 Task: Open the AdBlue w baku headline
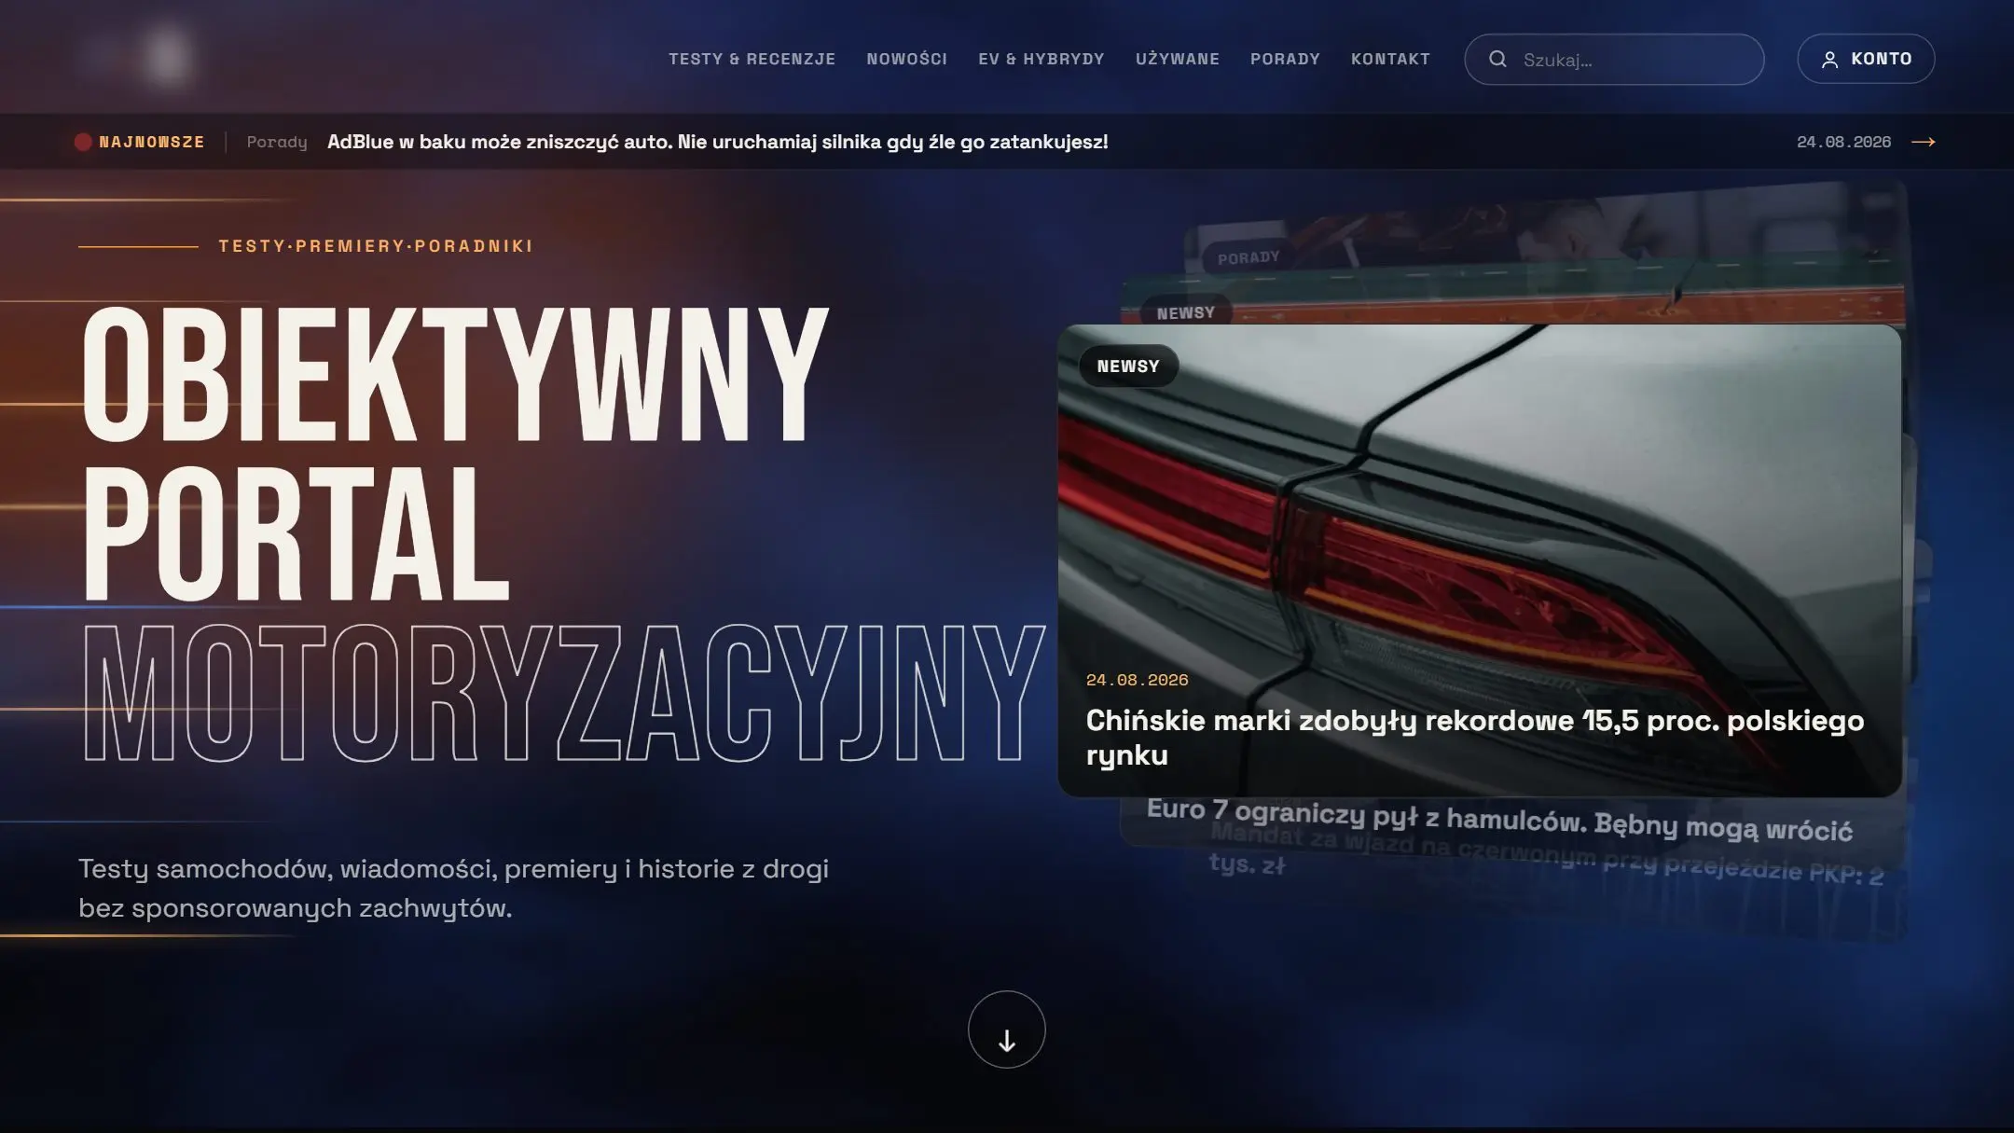click(717, 142)
